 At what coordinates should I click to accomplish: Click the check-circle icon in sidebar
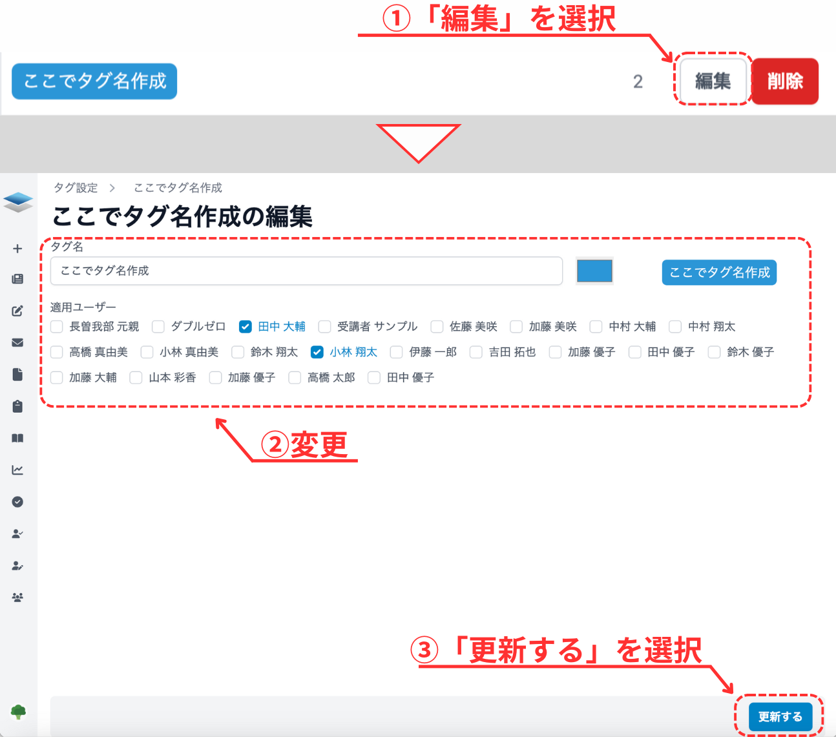click(17, 502)
